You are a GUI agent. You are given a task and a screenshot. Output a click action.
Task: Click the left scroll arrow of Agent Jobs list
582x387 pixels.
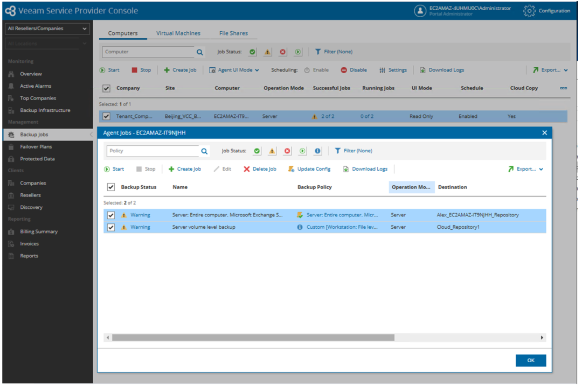coord(108,337)
